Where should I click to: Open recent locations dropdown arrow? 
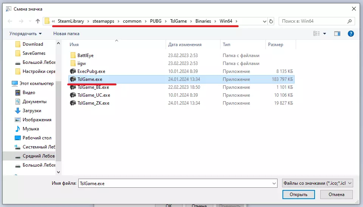coord(30,21)
